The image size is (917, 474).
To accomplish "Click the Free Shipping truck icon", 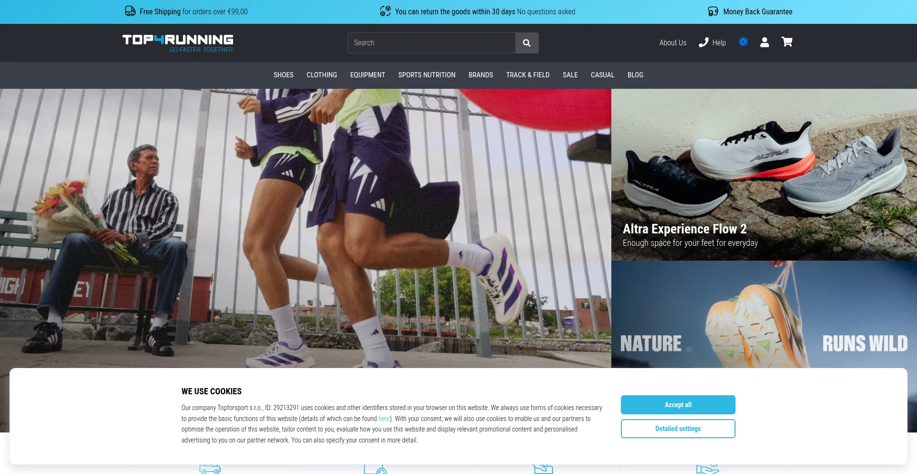I will pos(130,11).
